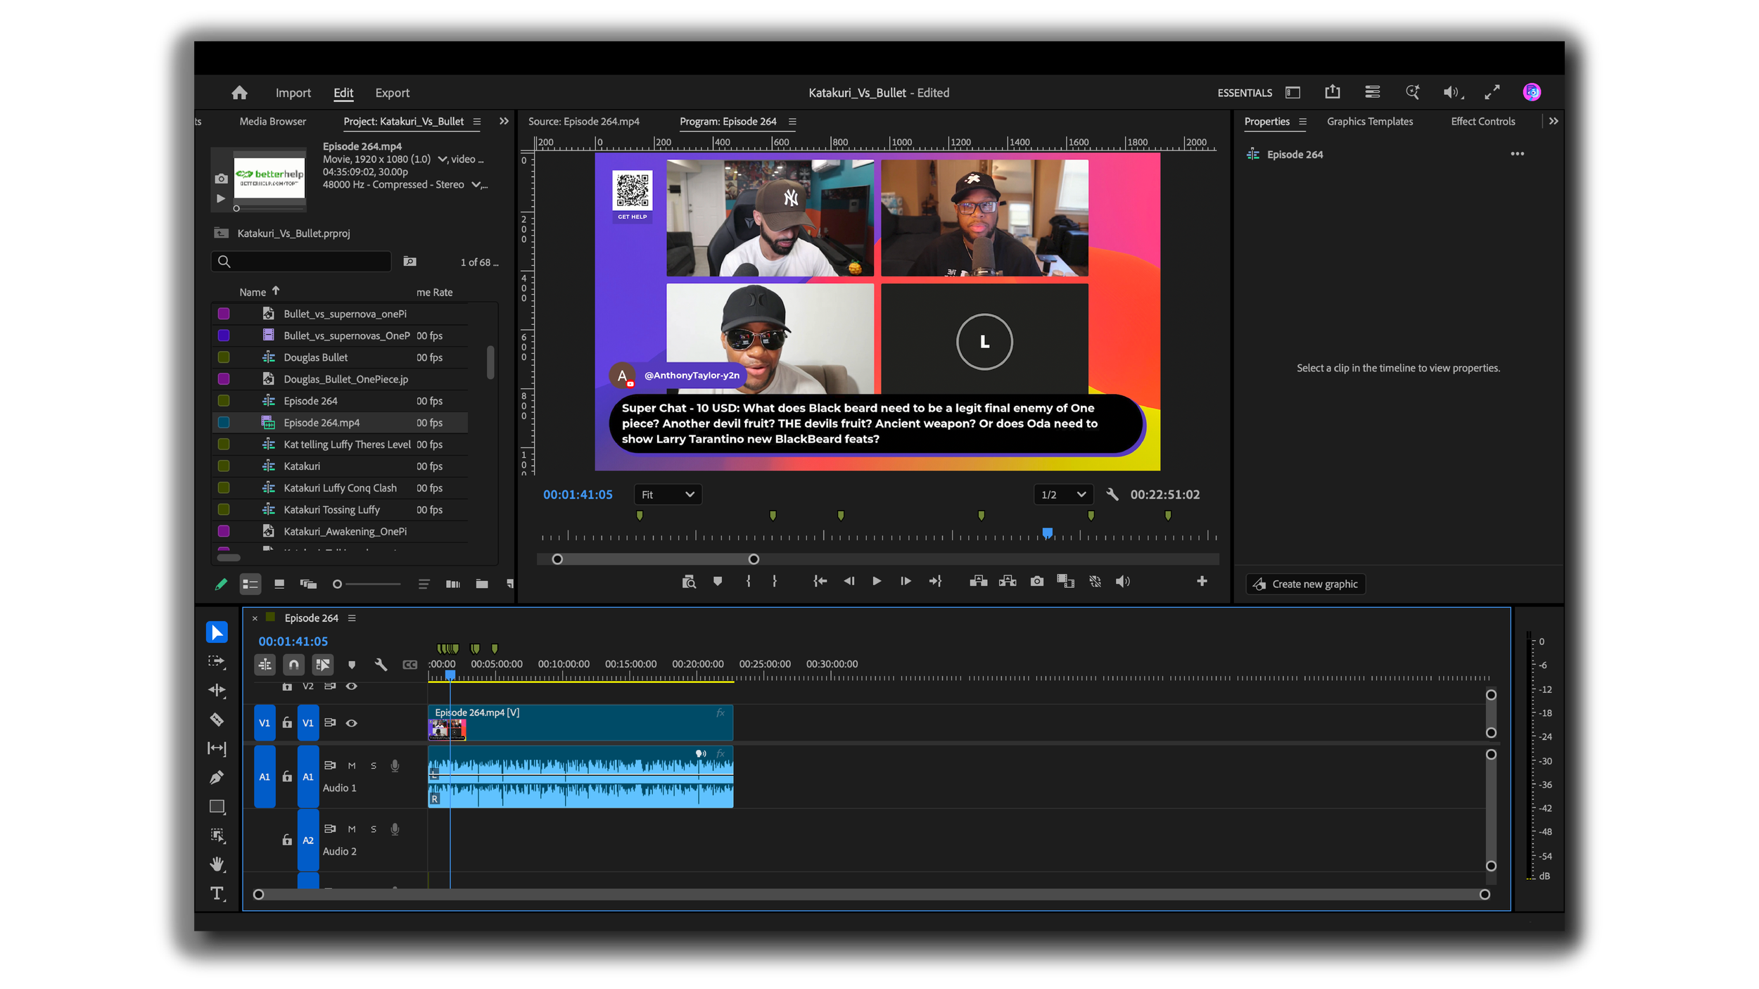Screen dimensions: 1759x989
Task: Open the Media Browser tab
Action: 272,122
